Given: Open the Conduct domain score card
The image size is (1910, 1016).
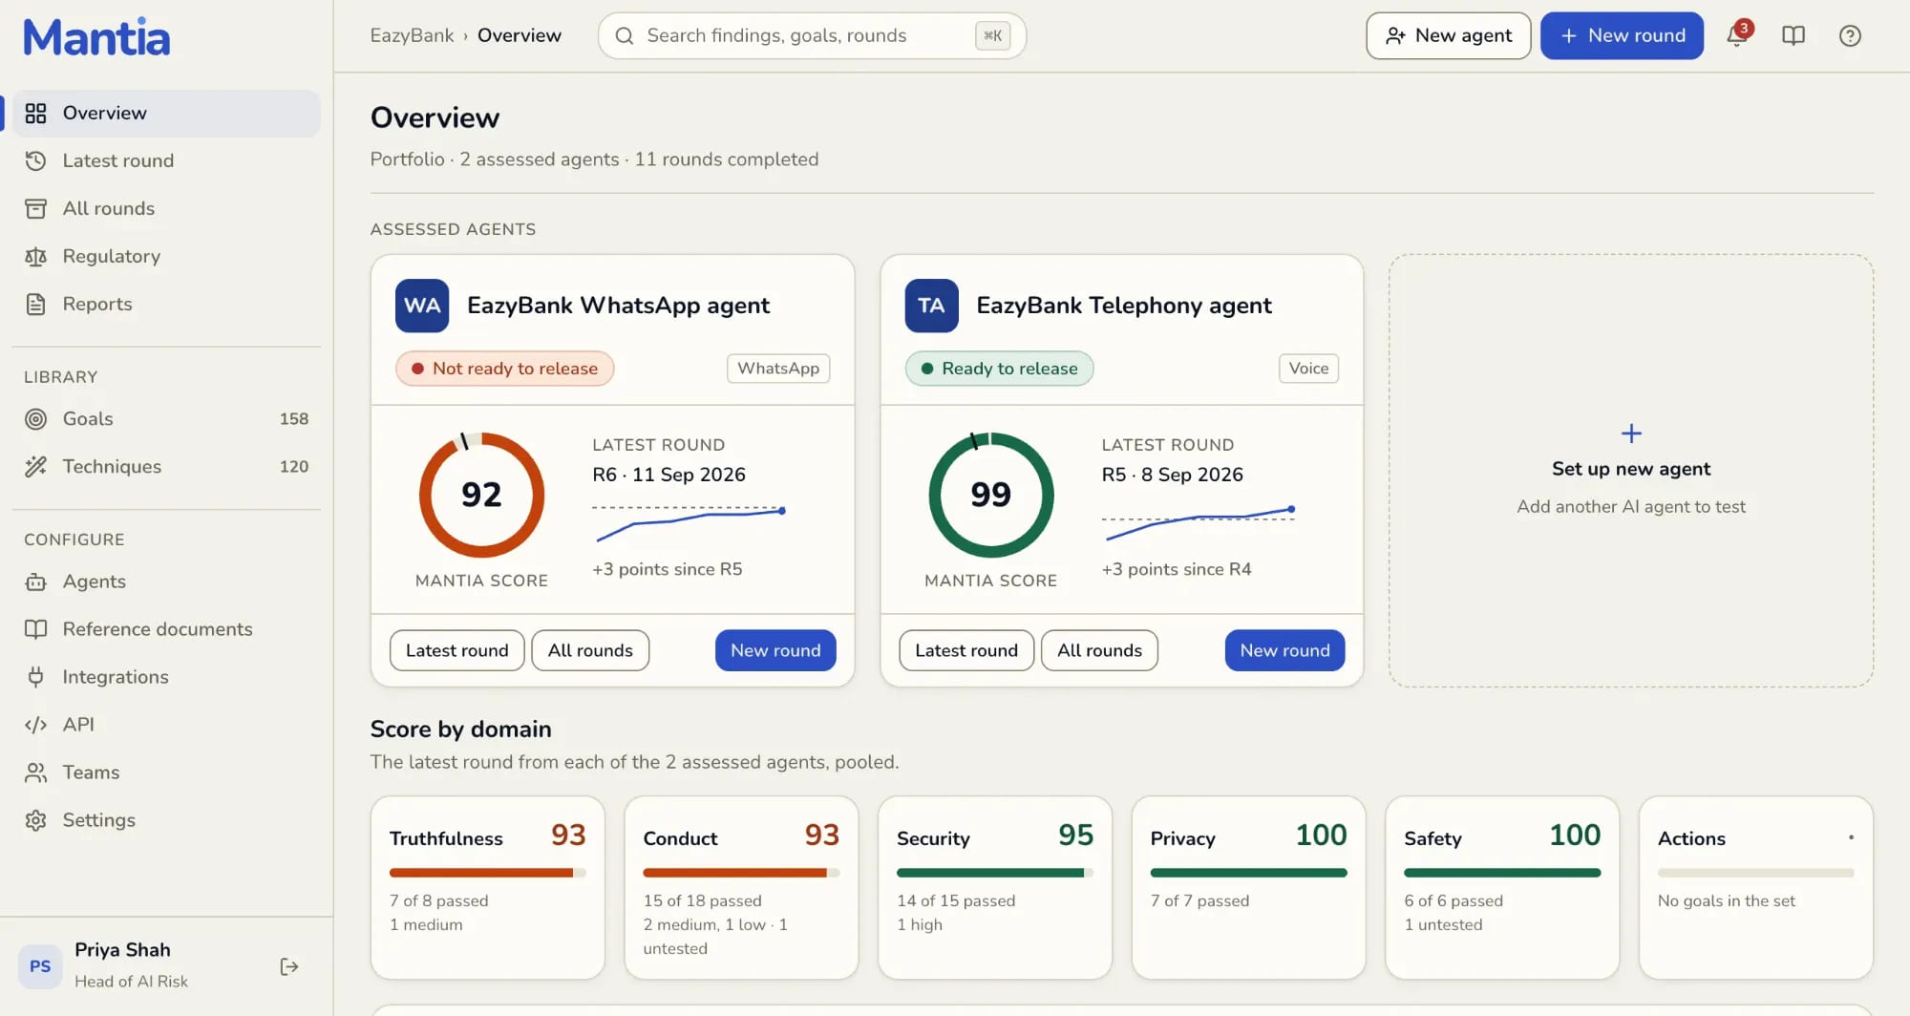Looking at the screenshot, I should coord(741,888).
